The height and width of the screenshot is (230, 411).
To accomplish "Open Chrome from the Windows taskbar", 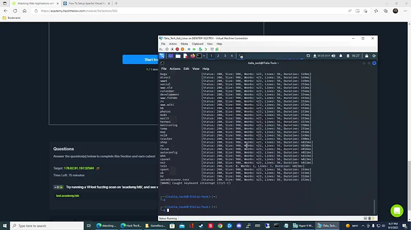I will point(220,225).
